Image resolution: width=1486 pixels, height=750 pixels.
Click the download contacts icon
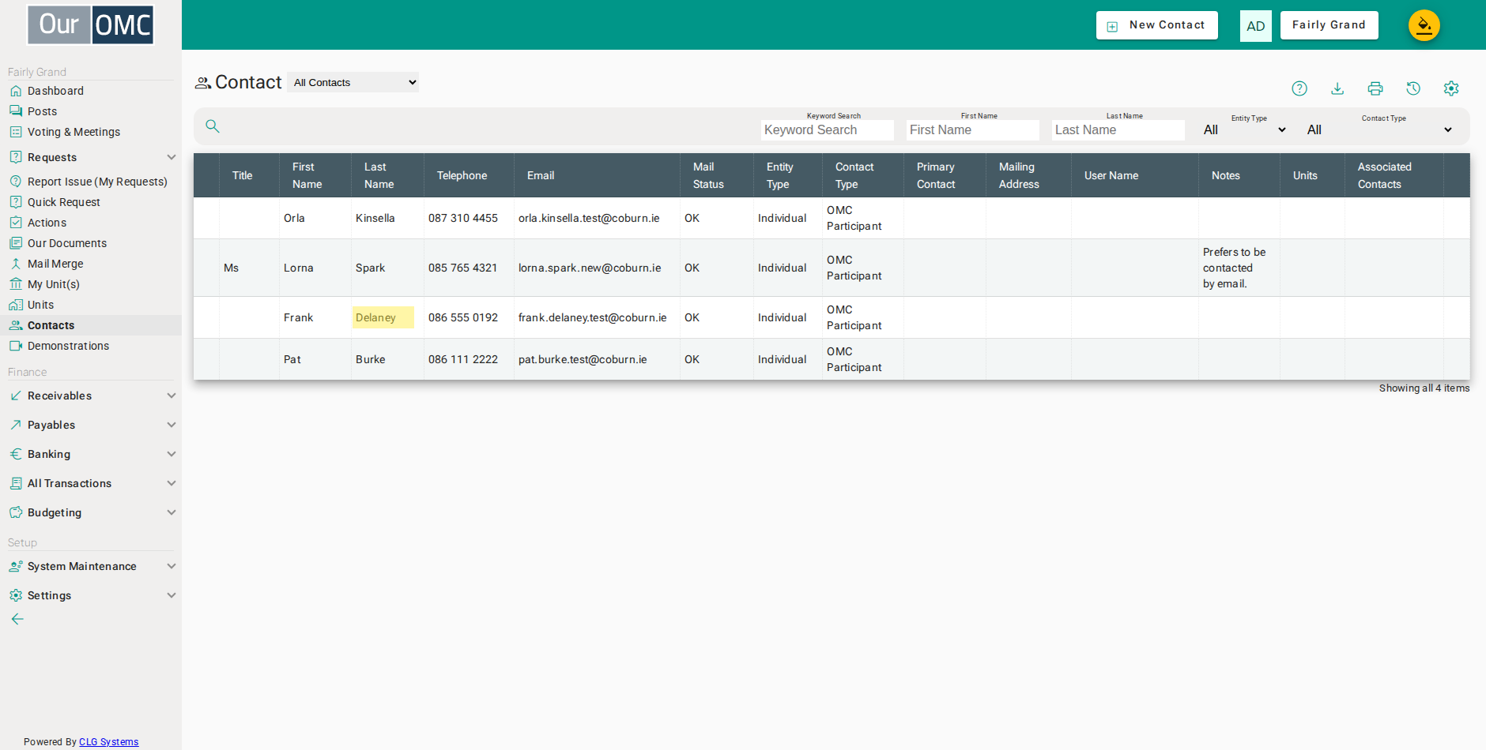[x=1337, y=88]
